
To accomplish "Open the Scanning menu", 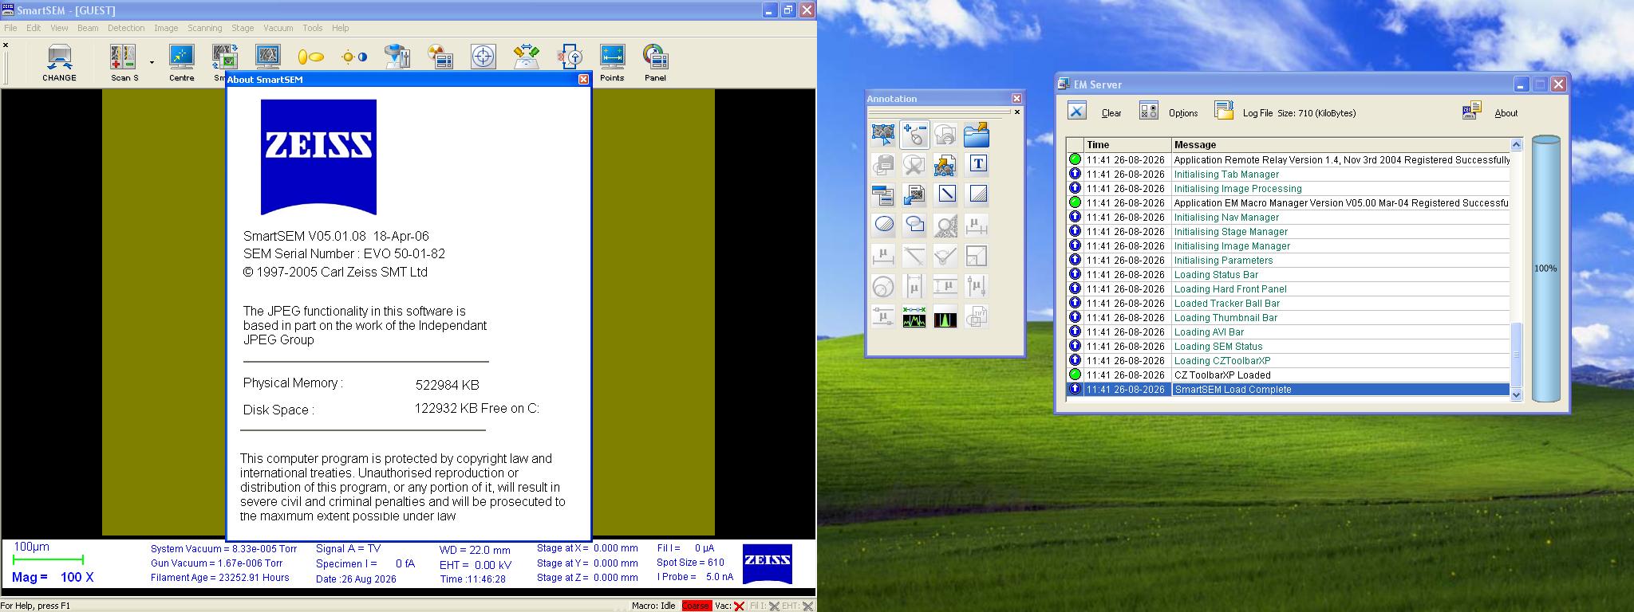I will tap(205, 28).
